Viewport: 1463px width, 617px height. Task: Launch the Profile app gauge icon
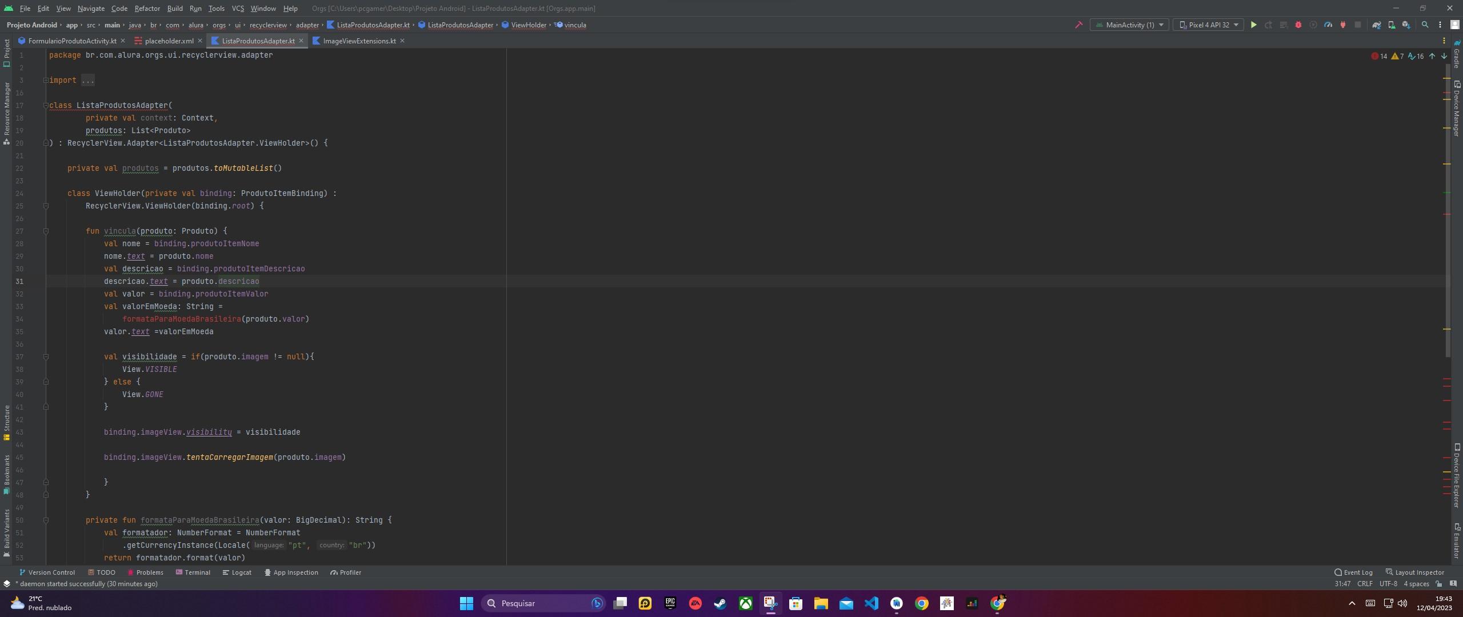click(1328, 25)
